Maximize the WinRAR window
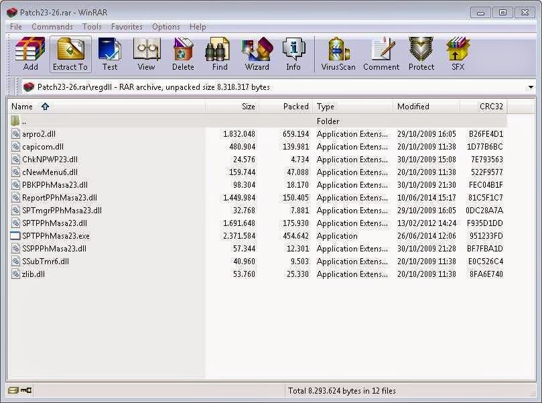 click(502, 13)
